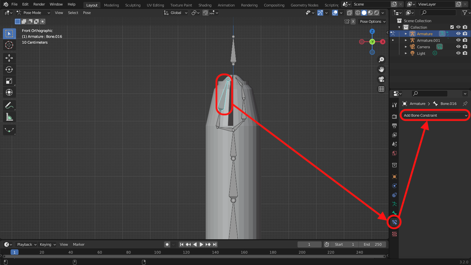Open the Pose Mode dropdown
The width and height of the screenshot is (471, 265).
click(33, 13)
